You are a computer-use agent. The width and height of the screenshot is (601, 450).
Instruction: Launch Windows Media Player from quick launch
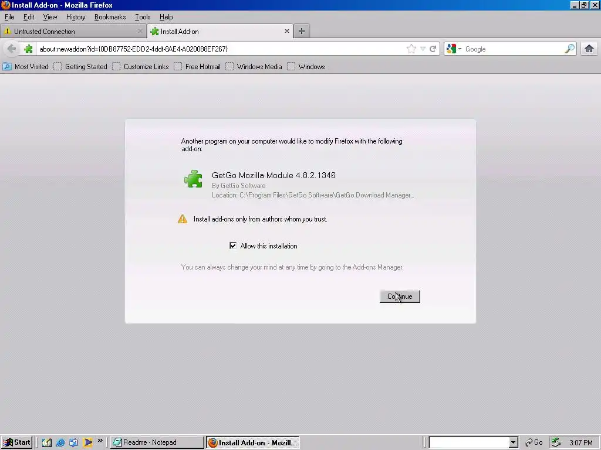87,442
